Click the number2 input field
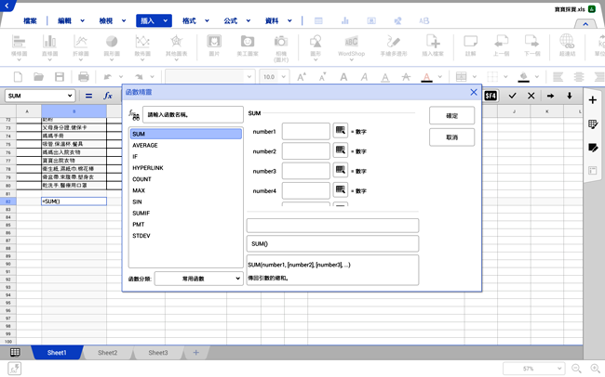Image resolution: width=605 pixels, height=377 pixels. point(306,151)
